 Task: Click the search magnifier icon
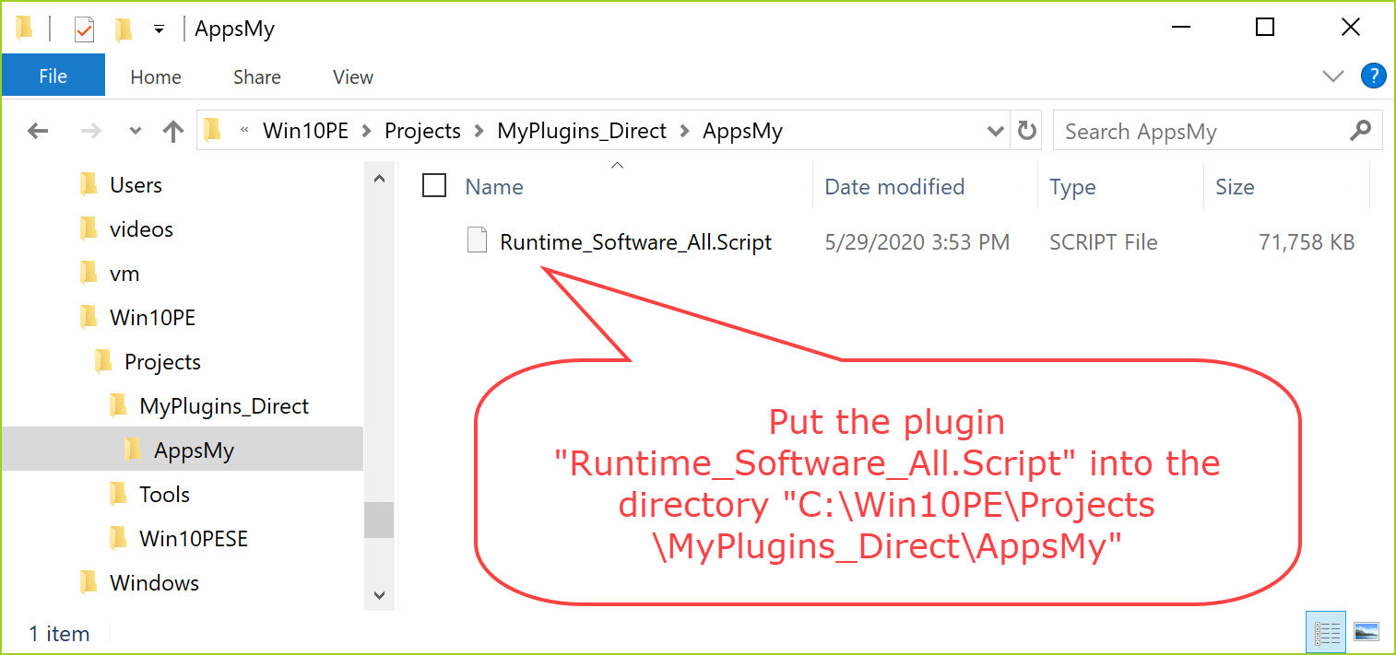[1360, 132]
